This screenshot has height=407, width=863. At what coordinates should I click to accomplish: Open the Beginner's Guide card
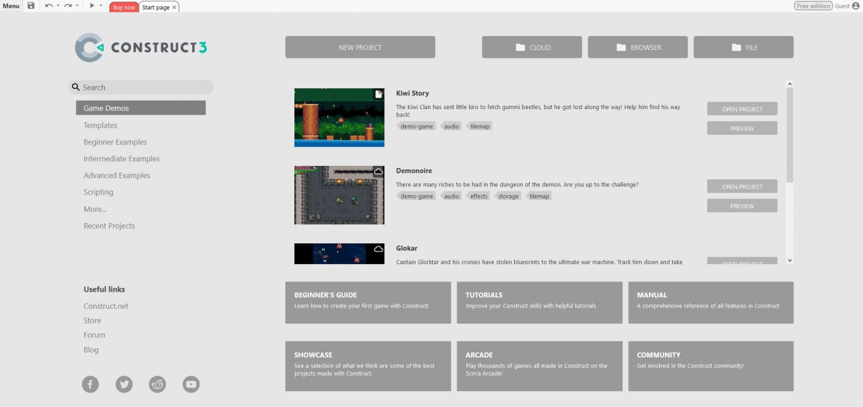pos(368,302)
